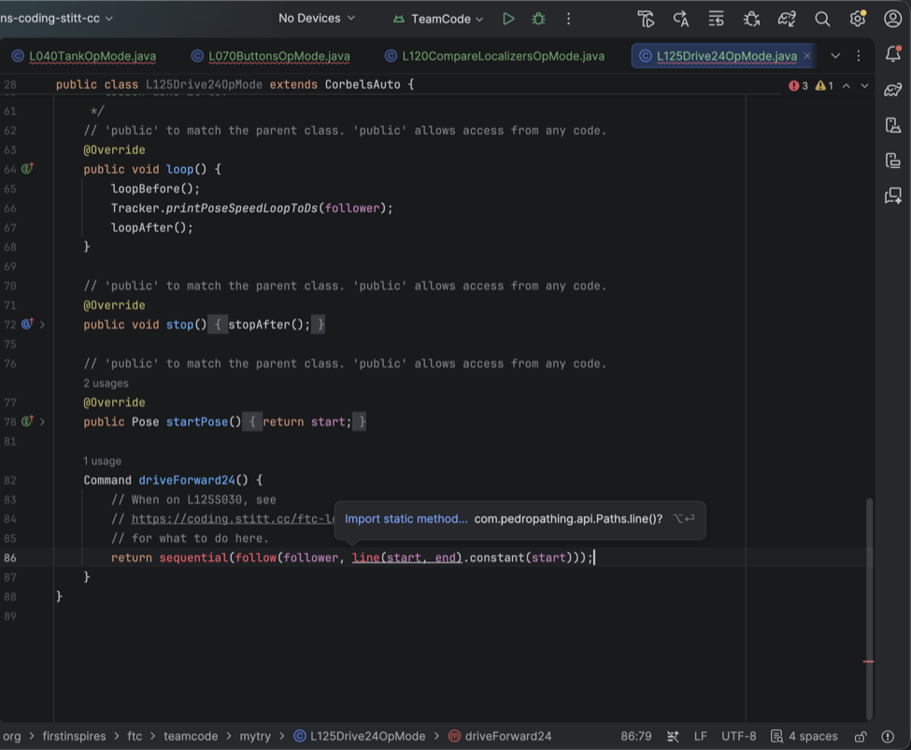Expand the folded stop() method
This screenshot has height=750, width=911.
click(42, 325)
